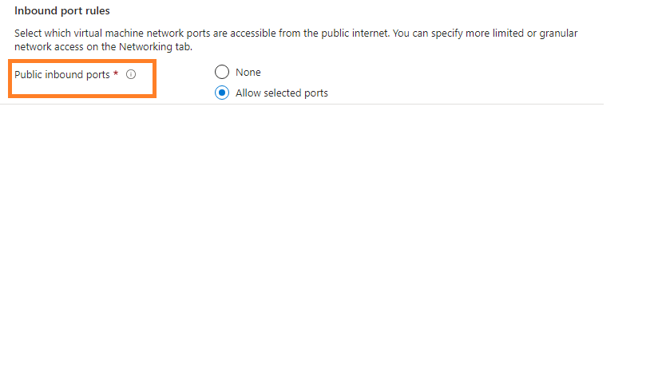The height and width of the screenshot is (367, 654).
Task: Click the "None" option label text
Action: click(248, 73)
